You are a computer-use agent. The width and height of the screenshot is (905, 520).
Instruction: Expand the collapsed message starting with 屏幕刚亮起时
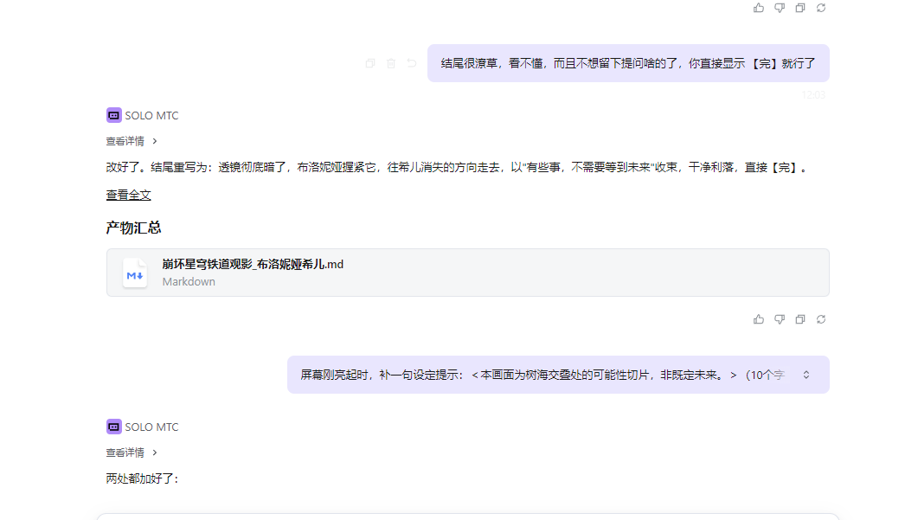(x=806, y=375)
